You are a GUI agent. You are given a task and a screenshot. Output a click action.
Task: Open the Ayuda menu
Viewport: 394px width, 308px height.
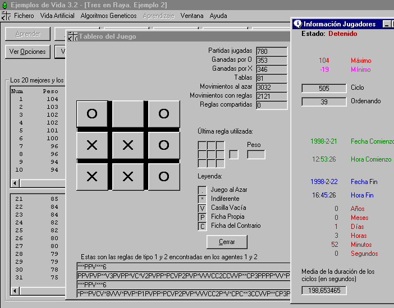pos(218,16)
